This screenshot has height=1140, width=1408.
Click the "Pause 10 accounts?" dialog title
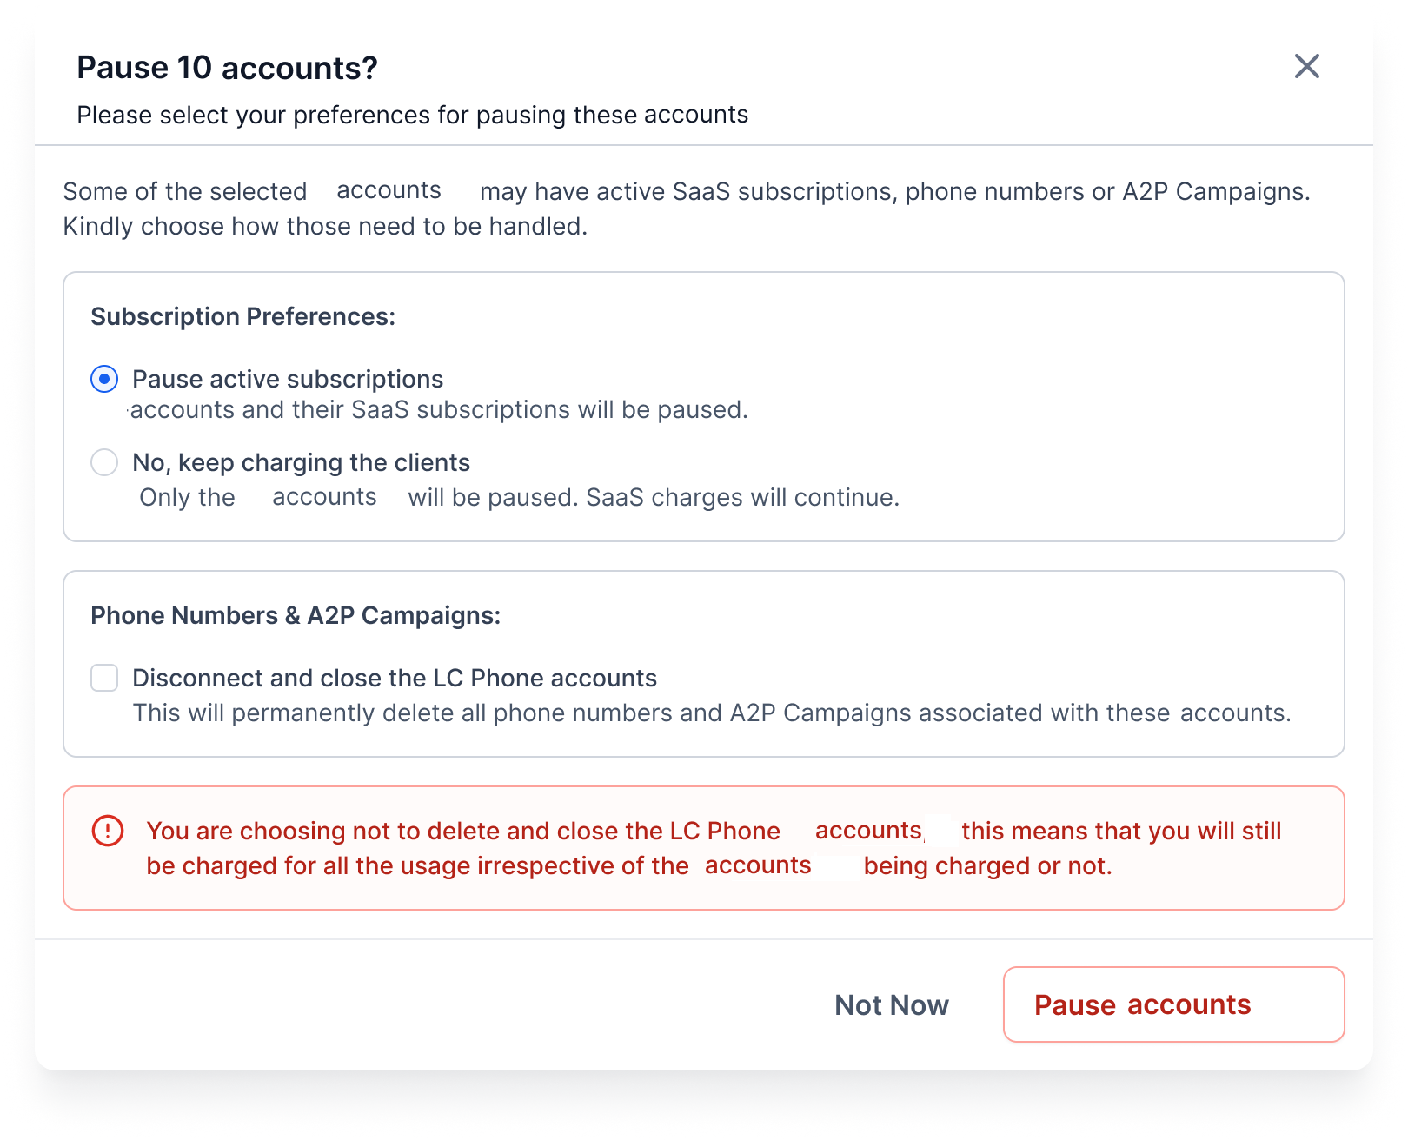(227, 68)
